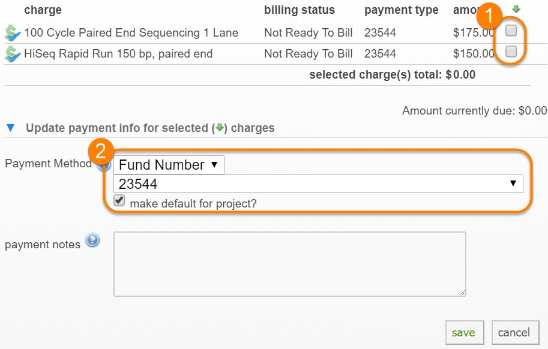Screen dimensions: 548x349
Task: Open help icon next to payment notes
Action: (92, 241)
